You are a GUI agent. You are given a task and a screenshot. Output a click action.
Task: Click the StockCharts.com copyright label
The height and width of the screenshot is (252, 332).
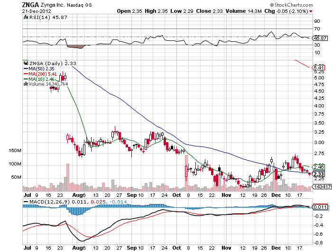(291, 5)
